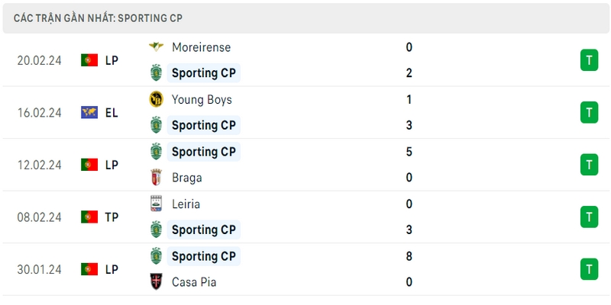
Task: Click the green T badge for Young Boys match
Action: pyautogui.click(x=589, y=112)
